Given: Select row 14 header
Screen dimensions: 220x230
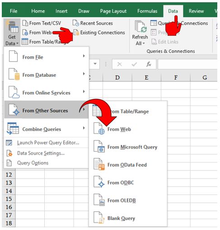Looking at the screenshot, I should (x=9, y=191).
